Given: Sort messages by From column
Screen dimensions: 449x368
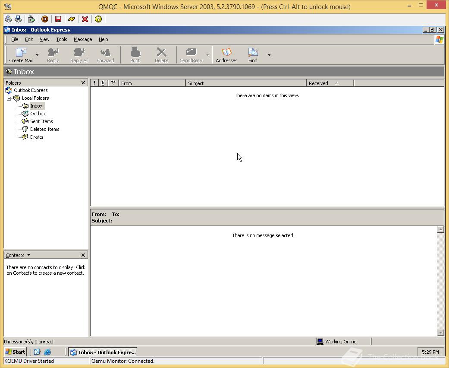Looking at the screenshot, I should tap(152, 83).
